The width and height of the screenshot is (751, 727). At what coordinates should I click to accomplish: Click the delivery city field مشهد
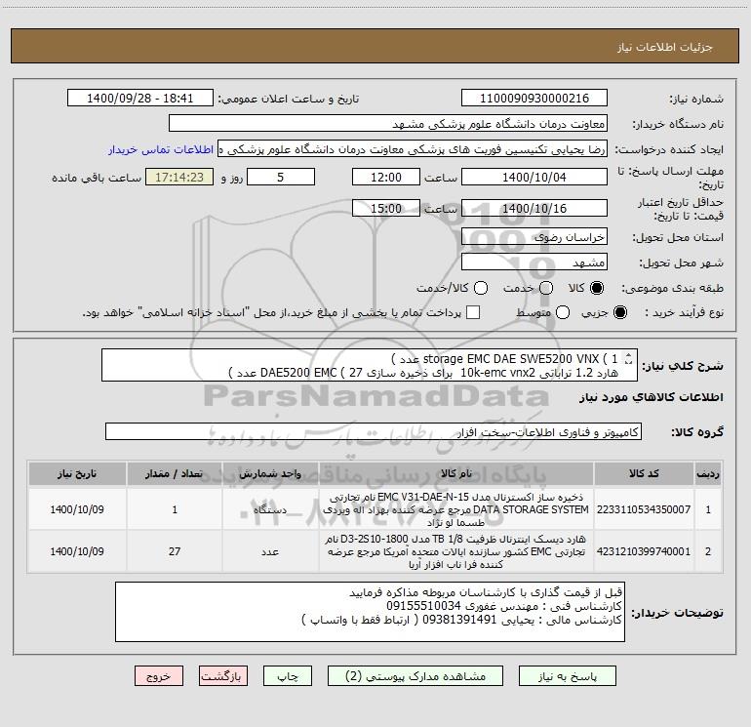point(534,262)
